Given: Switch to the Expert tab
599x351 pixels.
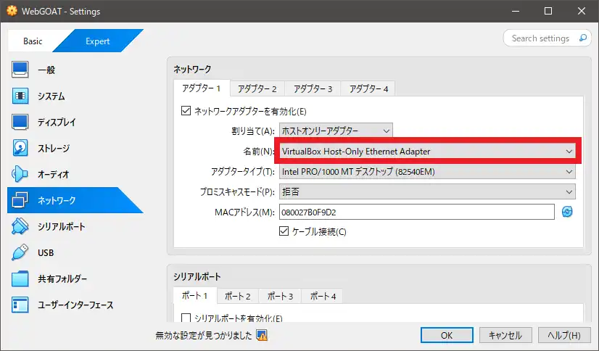Looking at the screenshot, I should (x=98, y=41).
